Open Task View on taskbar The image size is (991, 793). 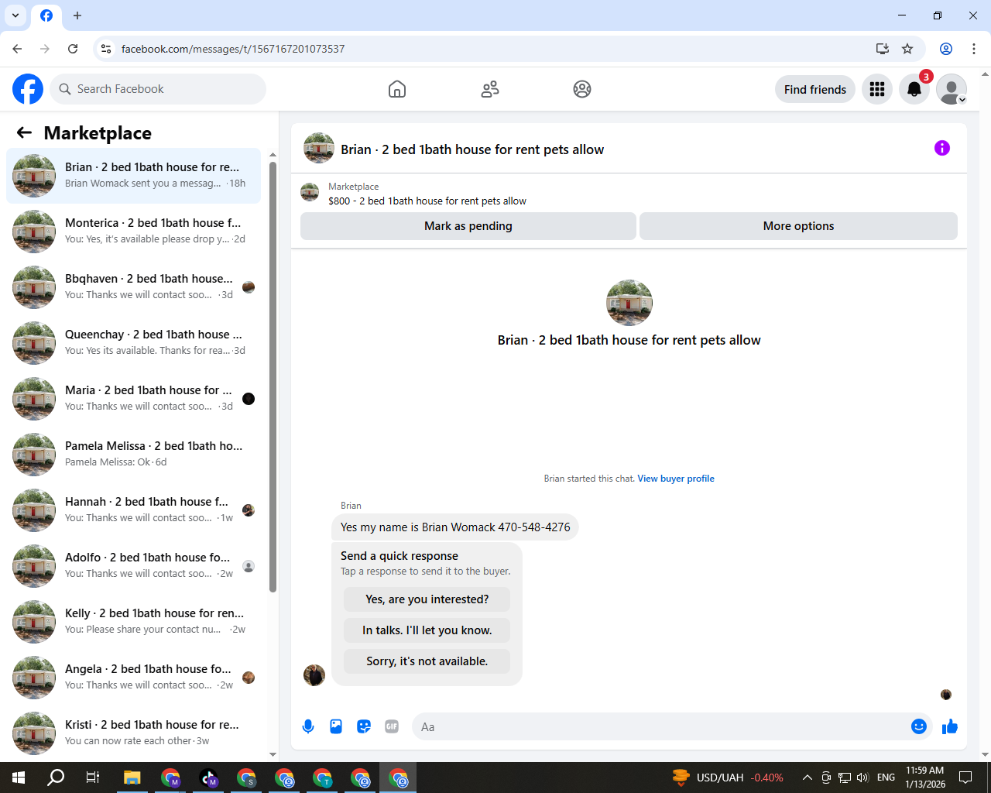(93, 778)
